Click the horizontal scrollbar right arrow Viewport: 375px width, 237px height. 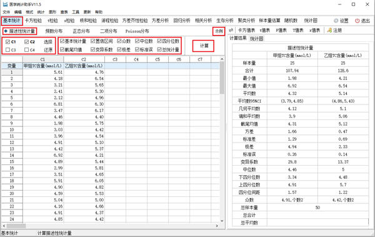pyautogui.click(x=217, y=226)
